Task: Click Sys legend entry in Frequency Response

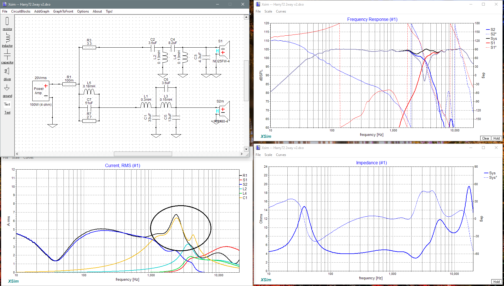Action: pyautogui.click(x=491, y=38)
